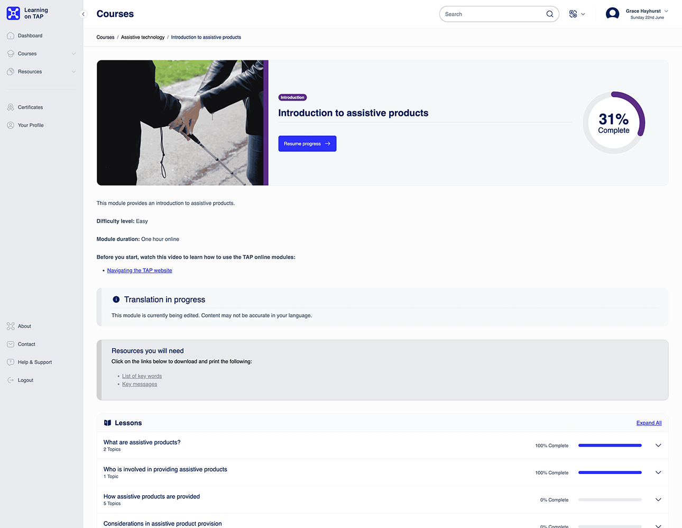682x528 pixels.
Task: Click Courses in the breadcrumb
Action: (x=105, y=37)
